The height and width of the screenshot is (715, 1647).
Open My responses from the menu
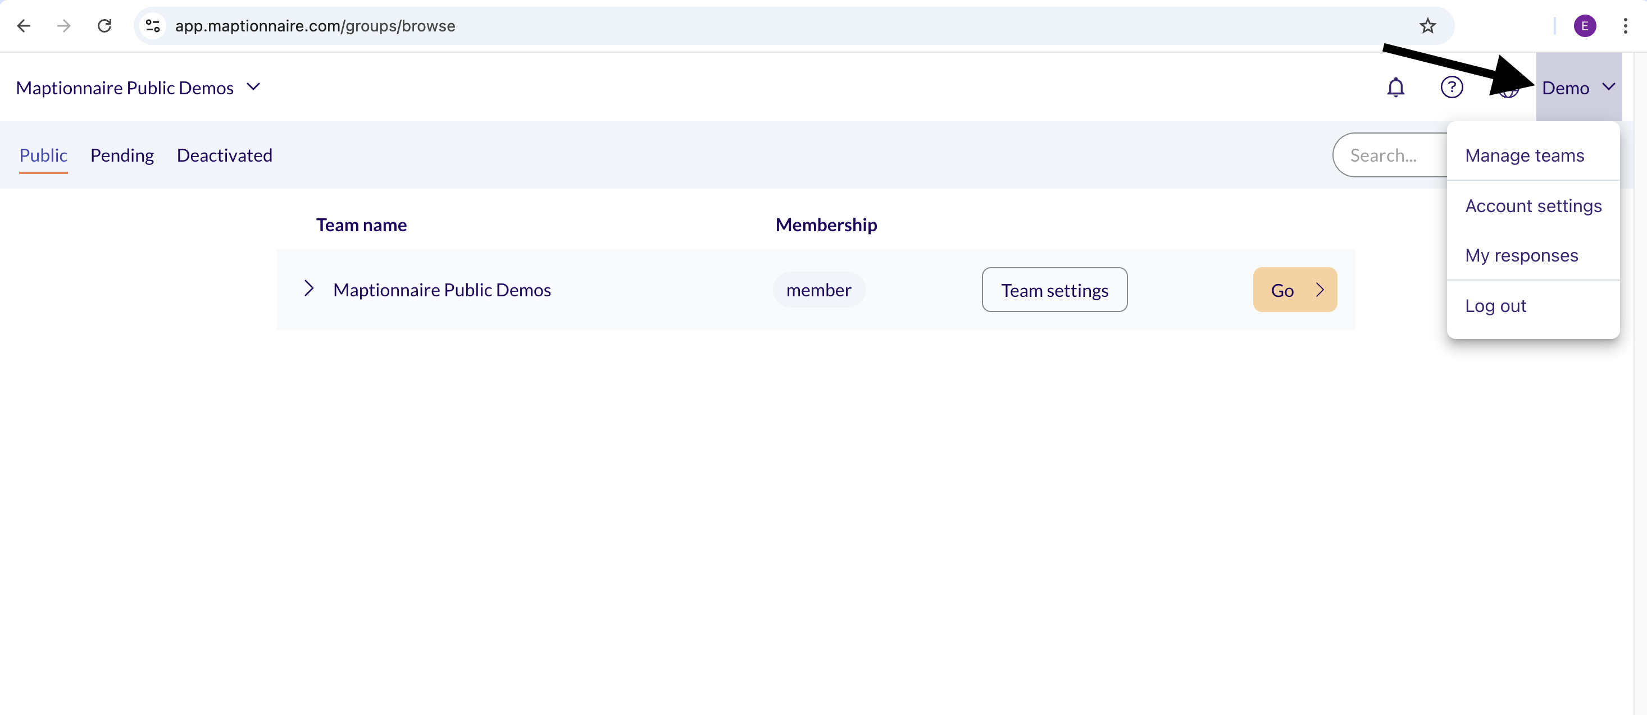pos(1532,255)
